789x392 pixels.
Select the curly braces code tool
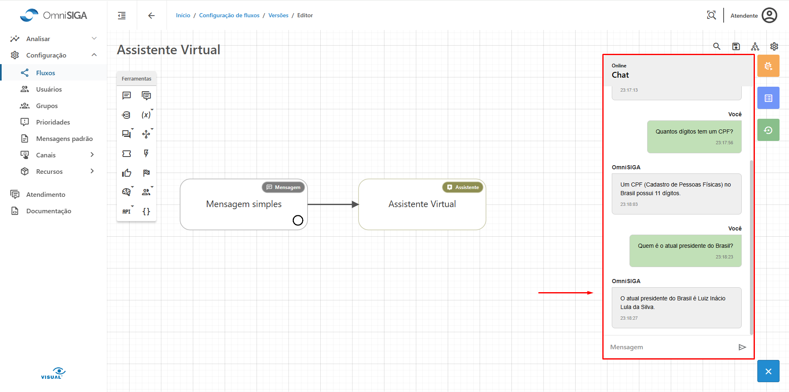tap(146, 212)
